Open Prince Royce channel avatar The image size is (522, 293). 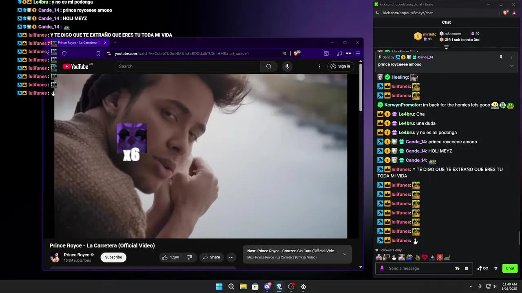coord(55,257)
